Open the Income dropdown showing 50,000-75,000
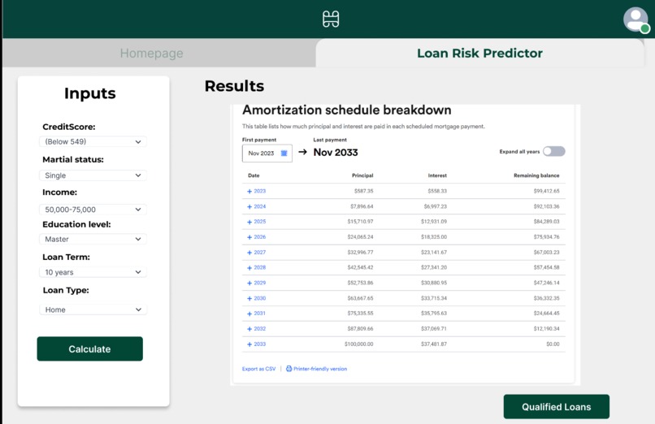This screenshot has height=424, width=655. click(93, 209)
